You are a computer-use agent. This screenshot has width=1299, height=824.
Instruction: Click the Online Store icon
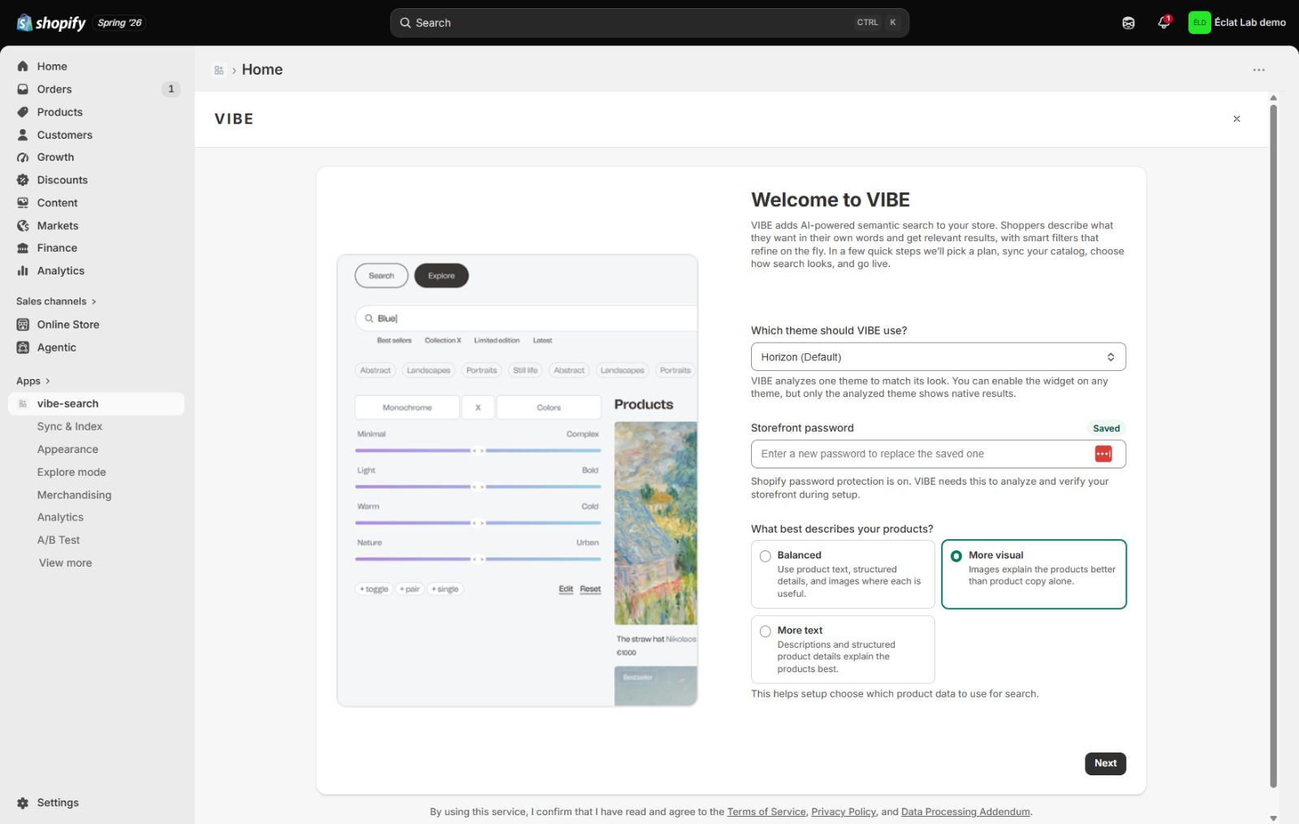tap(23, 325)
